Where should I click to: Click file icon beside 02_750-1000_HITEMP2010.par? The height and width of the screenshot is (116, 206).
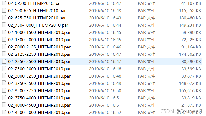(4, 25)
